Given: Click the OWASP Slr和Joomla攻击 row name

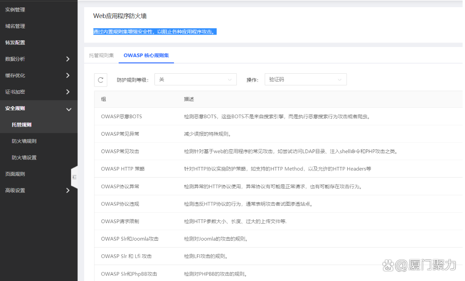Looking at the screenshot, I should tap(129, 239).
